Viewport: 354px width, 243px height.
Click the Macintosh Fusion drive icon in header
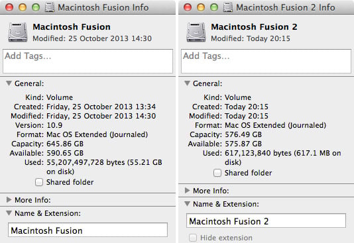coord(18,32)
